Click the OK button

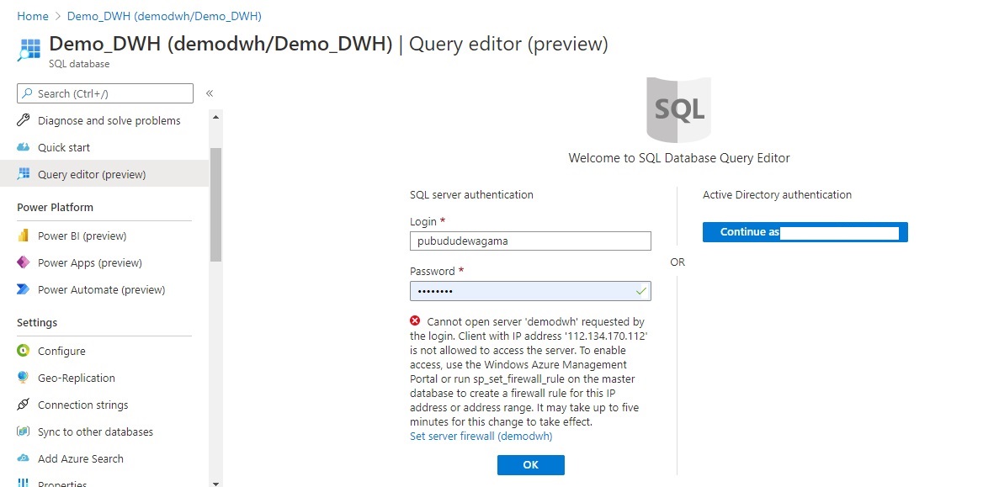click(x=531, y=465)
